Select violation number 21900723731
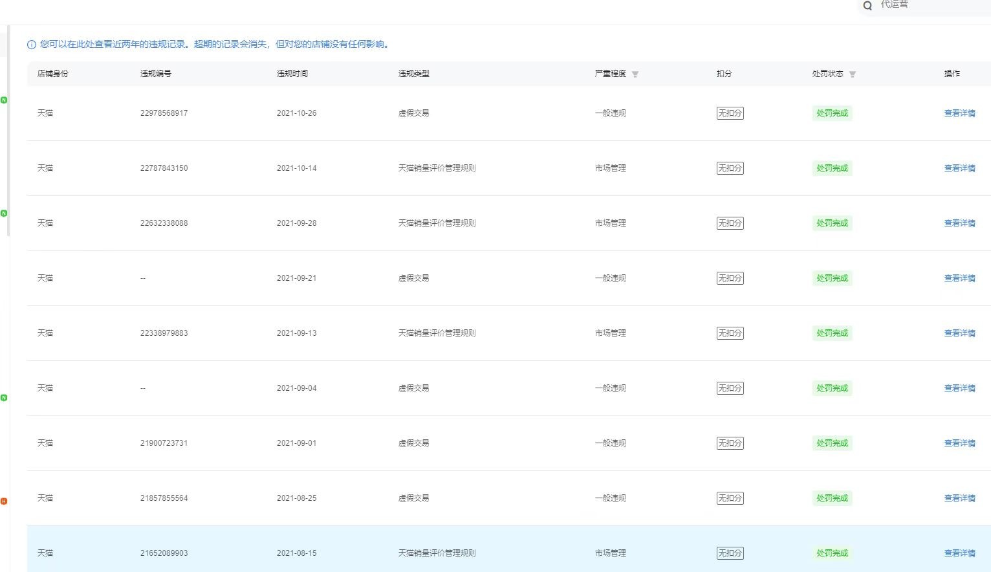The image size is (991, 572). coord(164,443)
